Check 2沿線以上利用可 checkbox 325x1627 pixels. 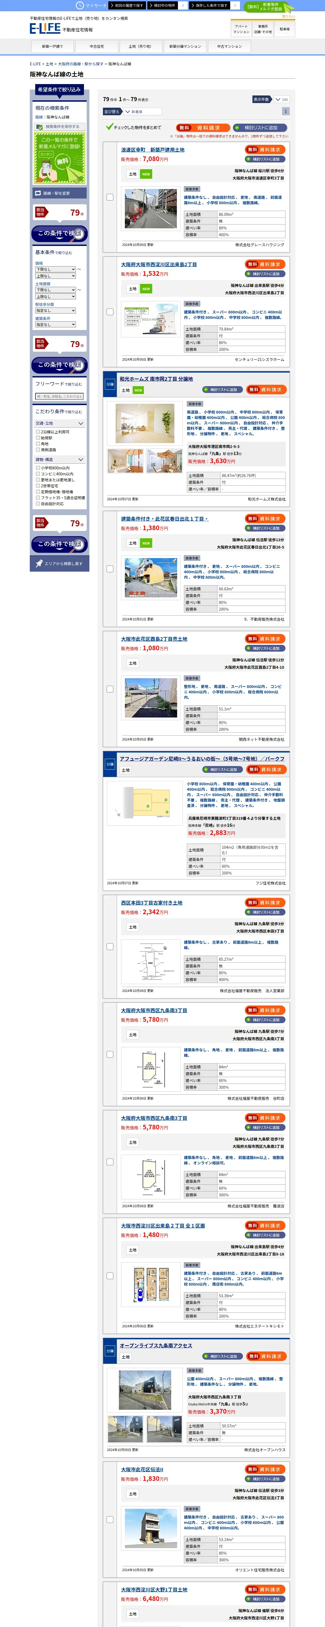[x=38, y=432]
